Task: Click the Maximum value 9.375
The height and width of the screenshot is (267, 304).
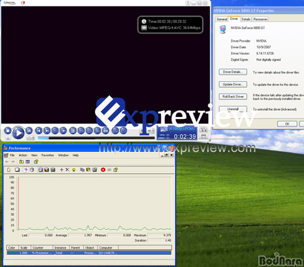Action: [167, 235]
